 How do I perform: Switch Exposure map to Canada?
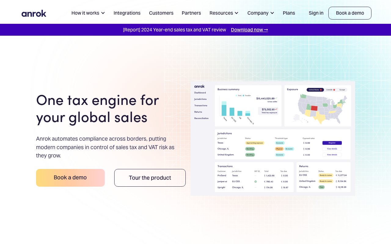pos(331,90)
